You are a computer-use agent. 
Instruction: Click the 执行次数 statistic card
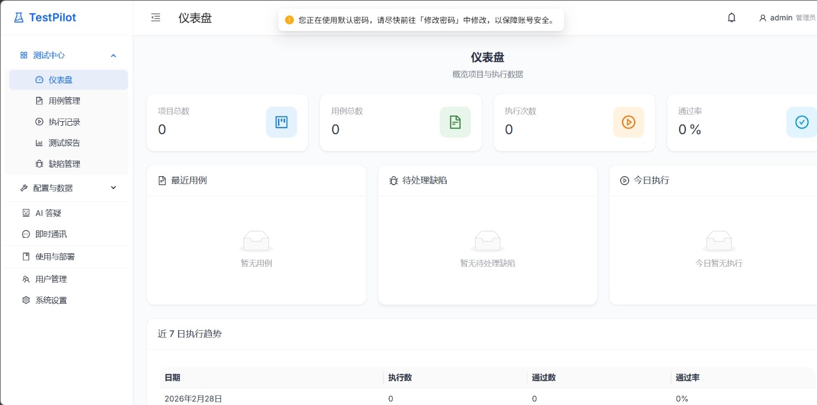574,122
